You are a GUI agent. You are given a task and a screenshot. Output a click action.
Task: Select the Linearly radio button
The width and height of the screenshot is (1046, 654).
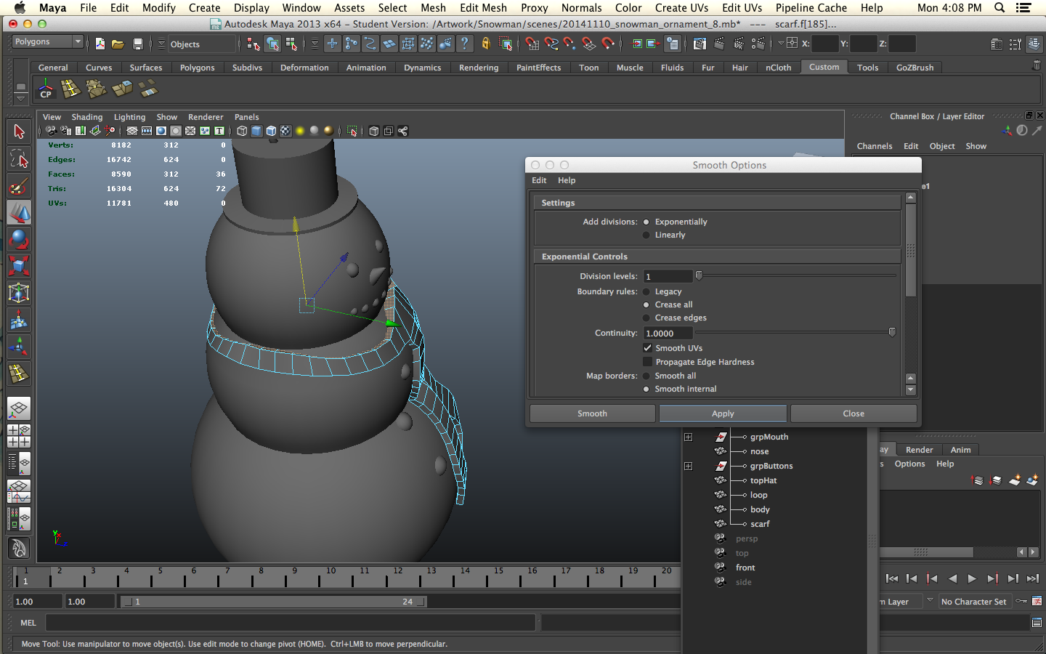(x=646, y=235)
